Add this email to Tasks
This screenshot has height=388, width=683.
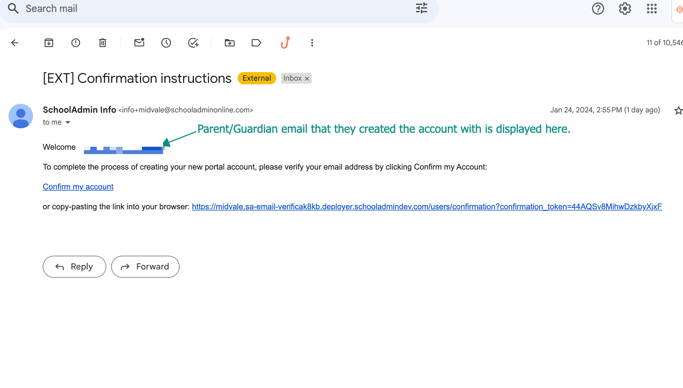(x=193, y=43)
